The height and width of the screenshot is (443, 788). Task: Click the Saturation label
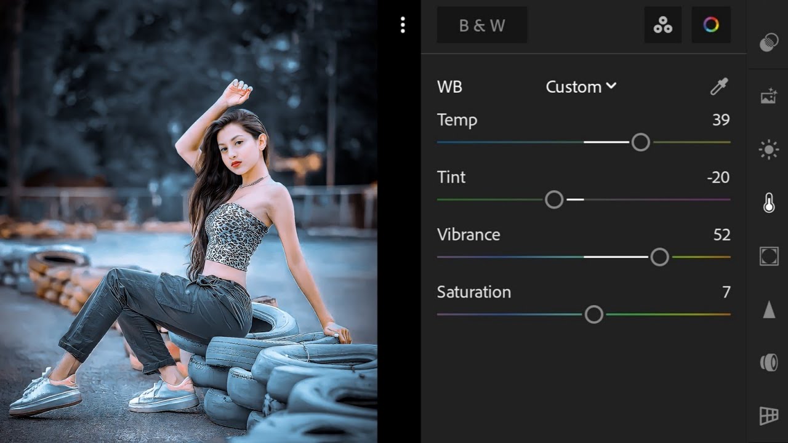click(474, 292)
